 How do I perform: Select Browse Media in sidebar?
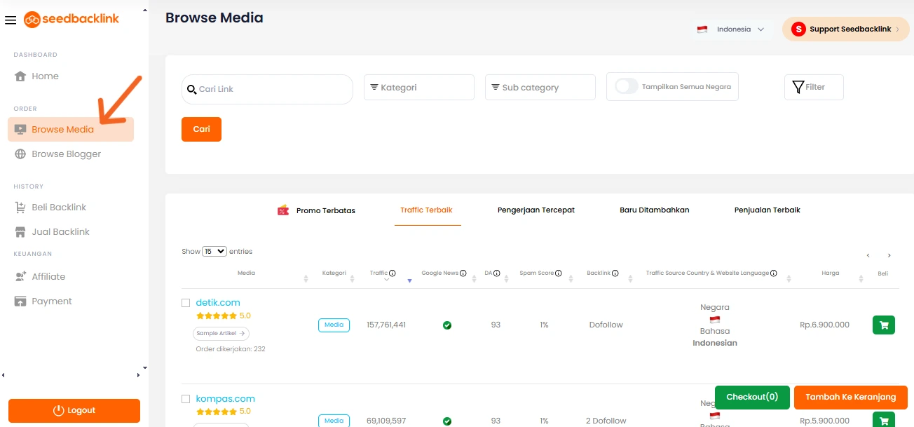click(71, 129)
